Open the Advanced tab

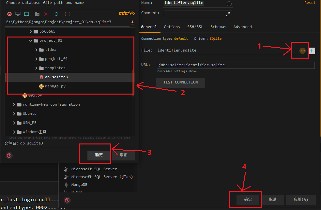point(243,27)
